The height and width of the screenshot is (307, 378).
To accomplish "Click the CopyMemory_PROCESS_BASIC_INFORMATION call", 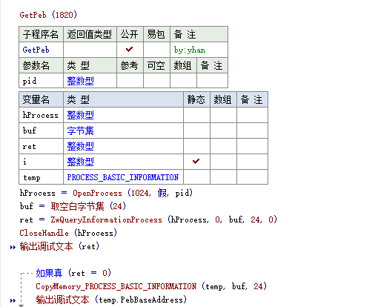I will click(116, 286).
